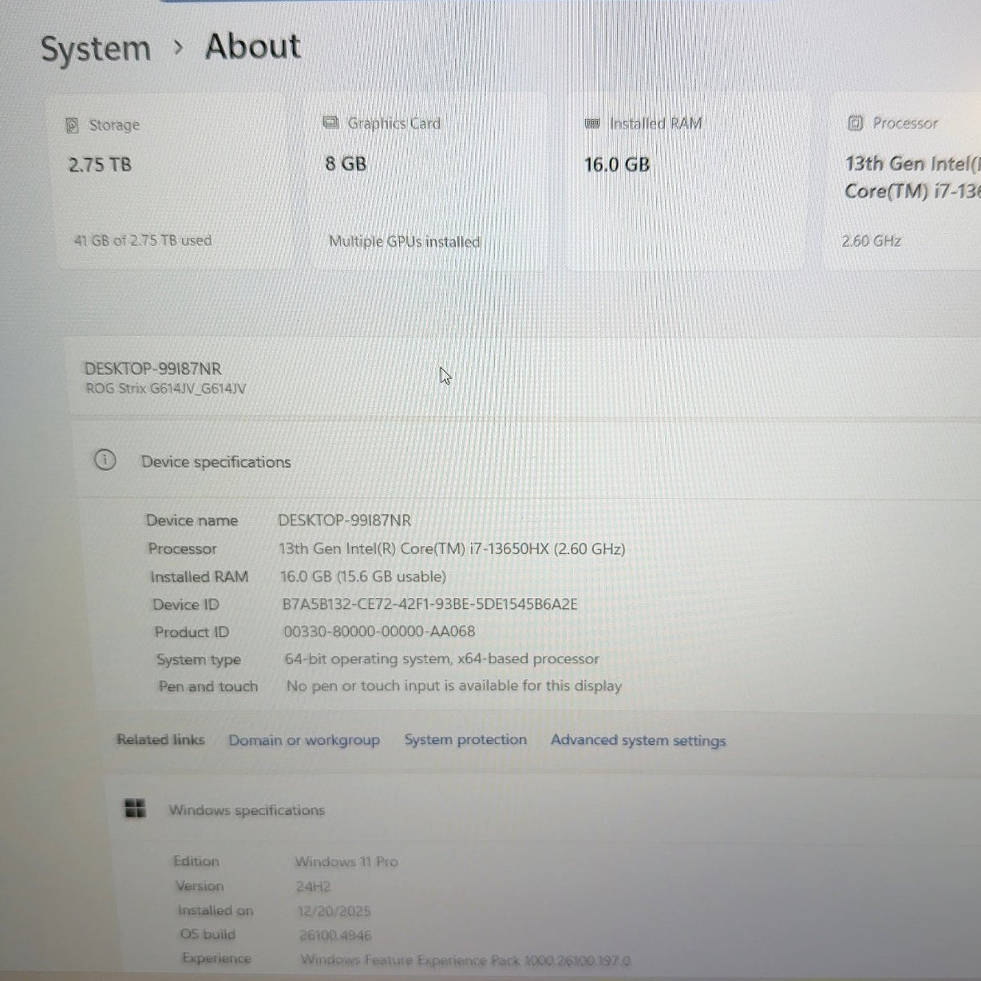The height and width of the screenshot is (981, 981).
Task: Open the Domain or workgroup link
Action: pyautogui.click(x=304, y=740)
